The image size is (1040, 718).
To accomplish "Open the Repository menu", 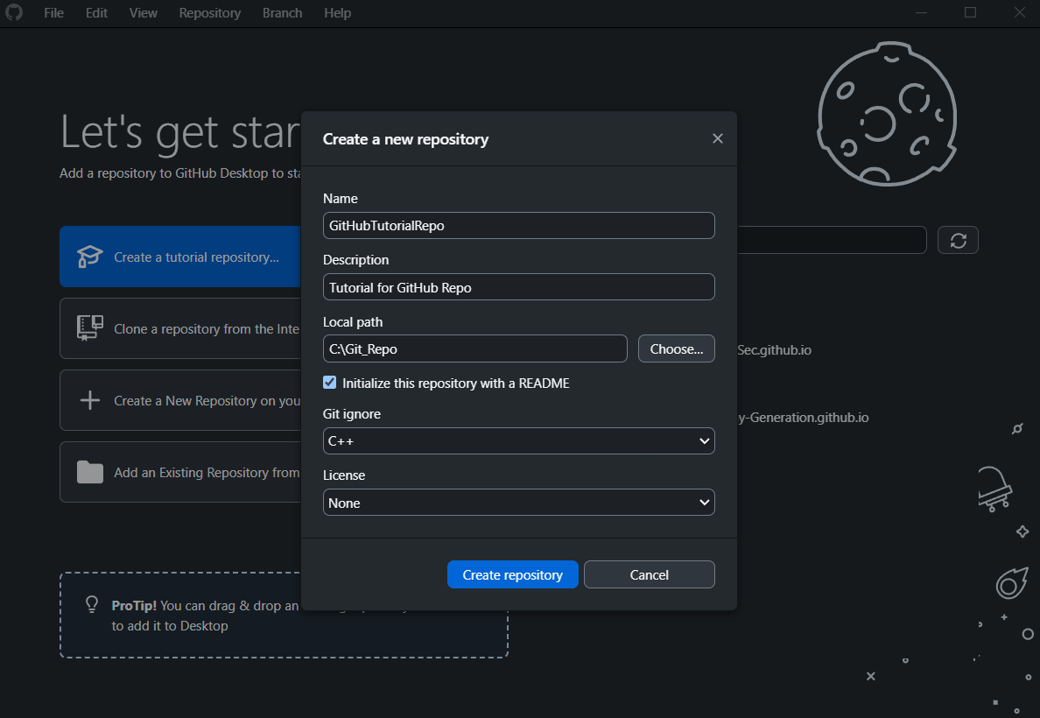I will coord(209,12).
